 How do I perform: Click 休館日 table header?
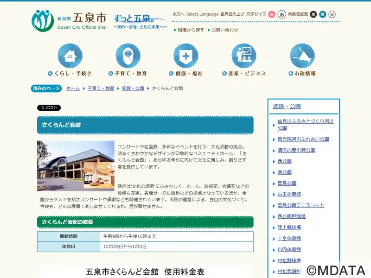[x=69, y=246]
